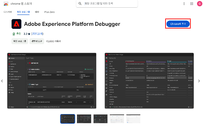Open the three-dot more options menu
The image size is (203, 127).
(x=184, y=4)
